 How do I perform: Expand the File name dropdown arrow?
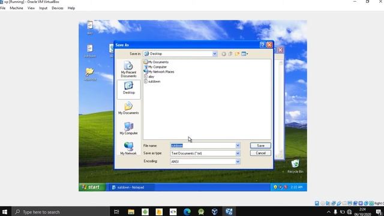[238, 146]
